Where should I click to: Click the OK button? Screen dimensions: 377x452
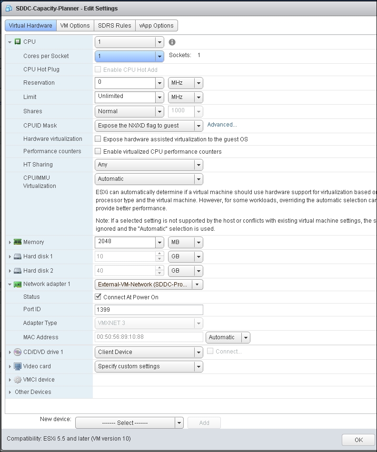358,440
